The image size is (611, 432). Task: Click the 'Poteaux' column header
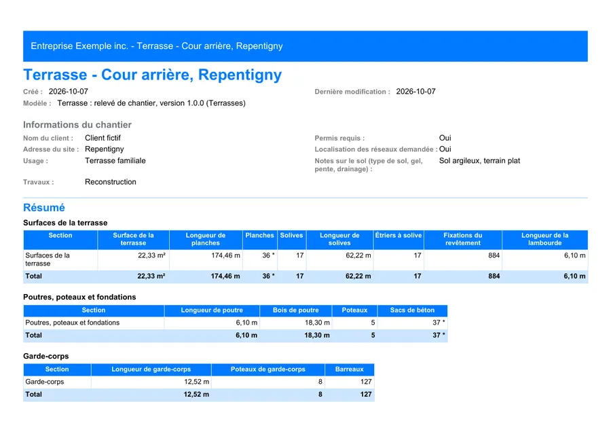pyautogui.click(x=354, y=310)
